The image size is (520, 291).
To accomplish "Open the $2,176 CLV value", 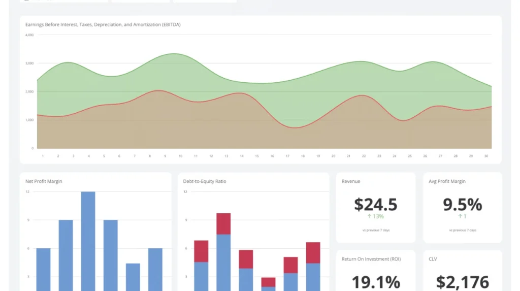I will (462, 281).
